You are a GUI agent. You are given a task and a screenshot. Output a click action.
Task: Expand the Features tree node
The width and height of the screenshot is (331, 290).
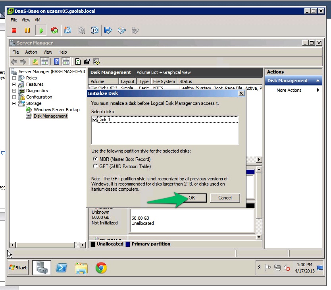point(14,84)
